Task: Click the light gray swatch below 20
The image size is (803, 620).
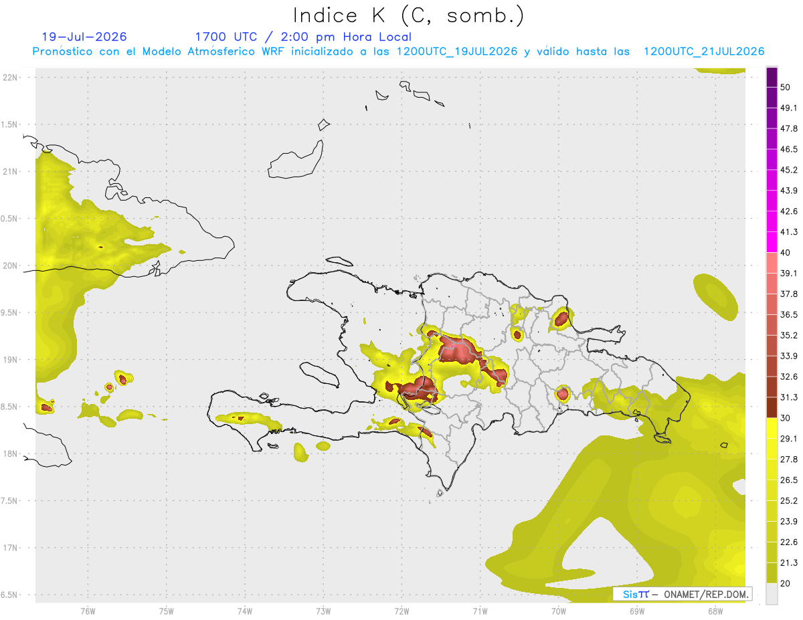Action: pos(772,594)
